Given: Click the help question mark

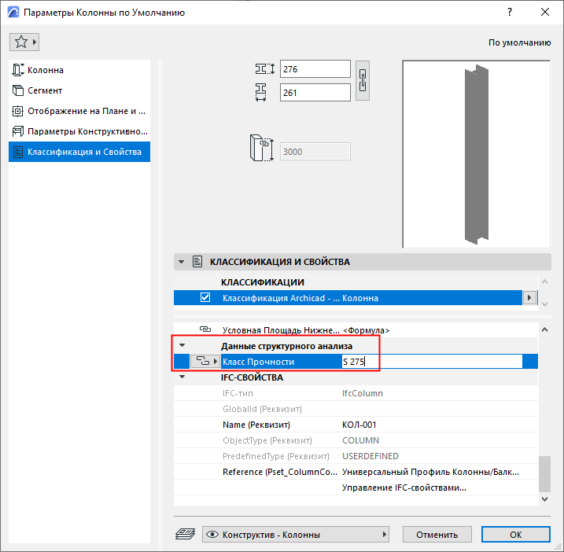Looking at the screenshot, I should point(510,13).
